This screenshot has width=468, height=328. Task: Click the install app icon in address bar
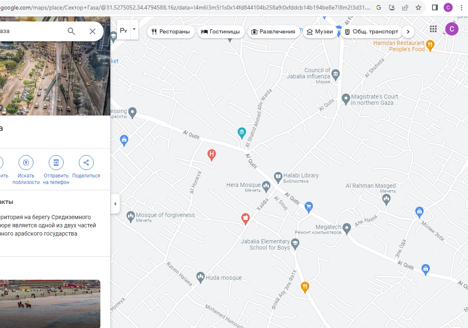click(x=392, y=7)
